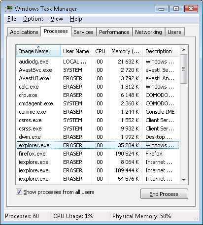Select iexplore.exe using 8 064 K memory

(98, 162)
